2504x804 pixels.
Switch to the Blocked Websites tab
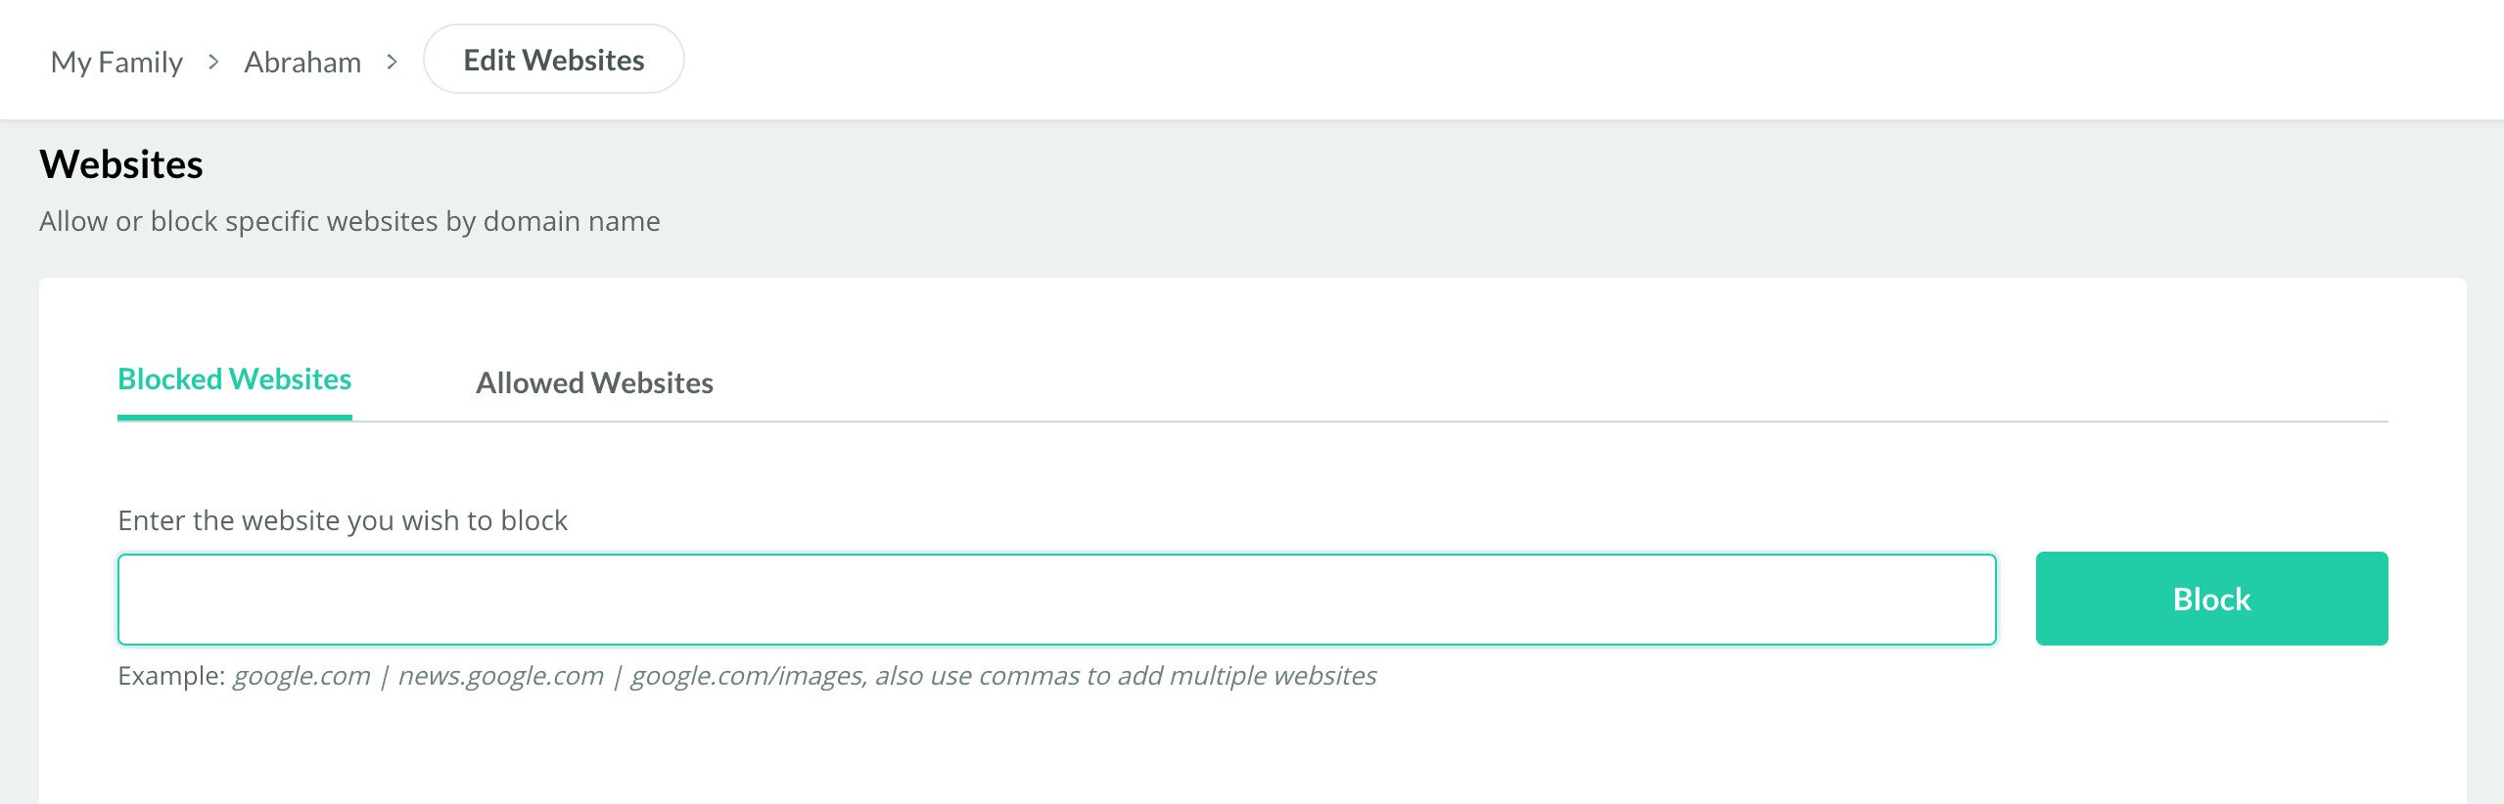click(x=234, y=380)
